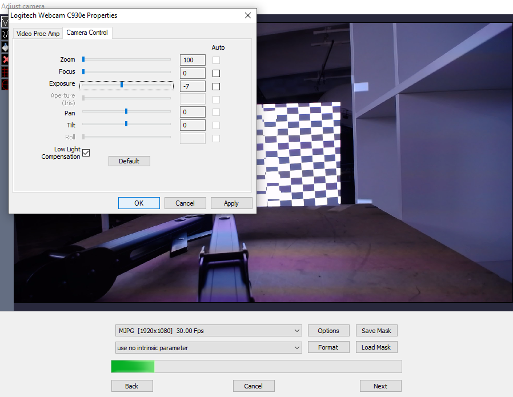Viewport: 513px width, 397px height.
Task: Select the Camera Control tab
Action: [x=87, y=33]
